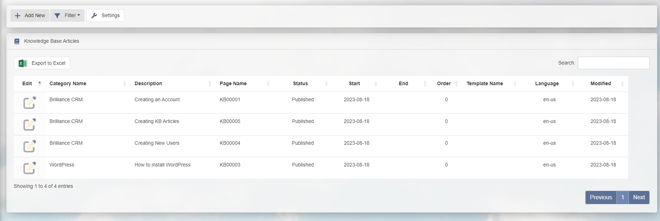
Task: Click the Creating an Account description
Action: click(157, 99)
